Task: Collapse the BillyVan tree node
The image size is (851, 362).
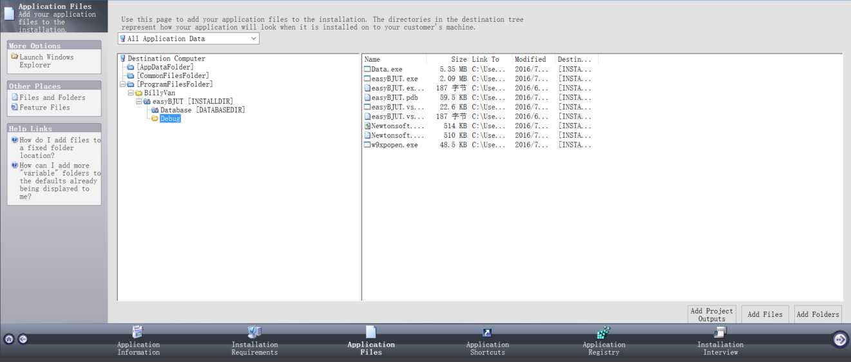Action: pos(131,93)
